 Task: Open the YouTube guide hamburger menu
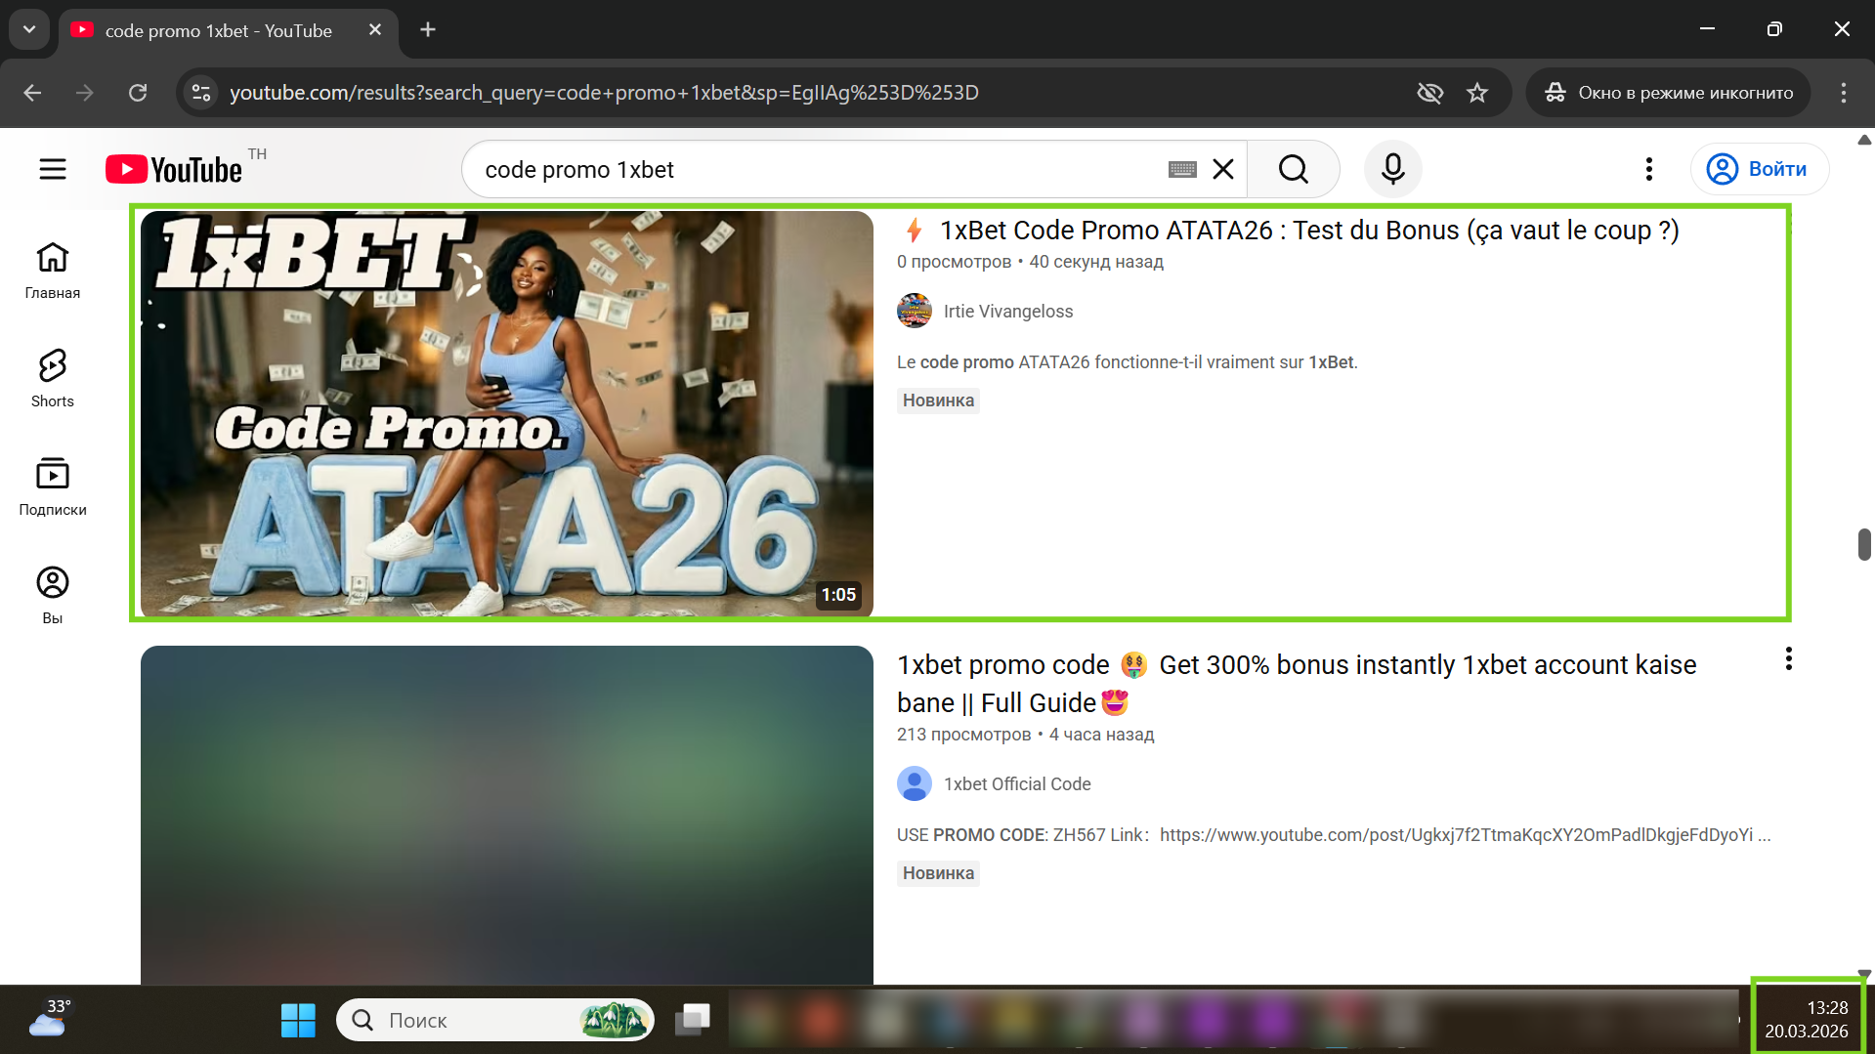coord(53,170)
